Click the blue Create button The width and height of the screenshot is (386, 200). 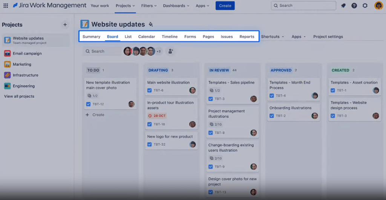[x=225, y=6]
